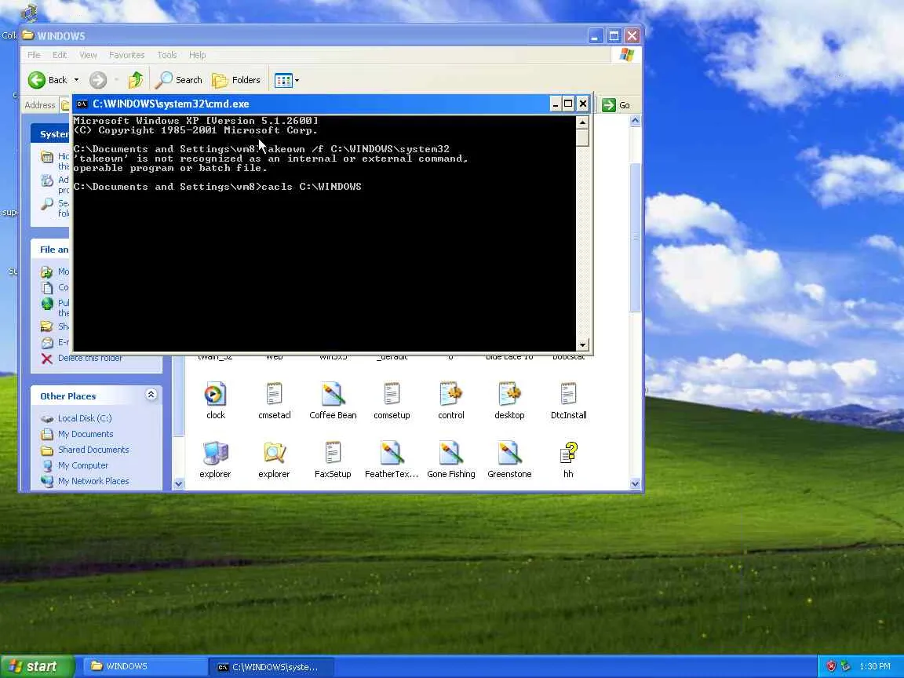The height and width of the screenshot is (678, 904).
Task: Click the Windows flag logo in Explorer
Action: [x=627, y=55]
